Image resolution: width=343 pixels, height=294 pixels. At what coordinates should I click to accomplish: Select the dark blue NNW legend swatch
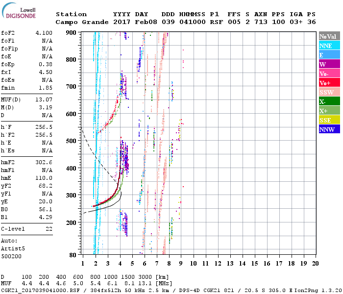pos(328,129)
